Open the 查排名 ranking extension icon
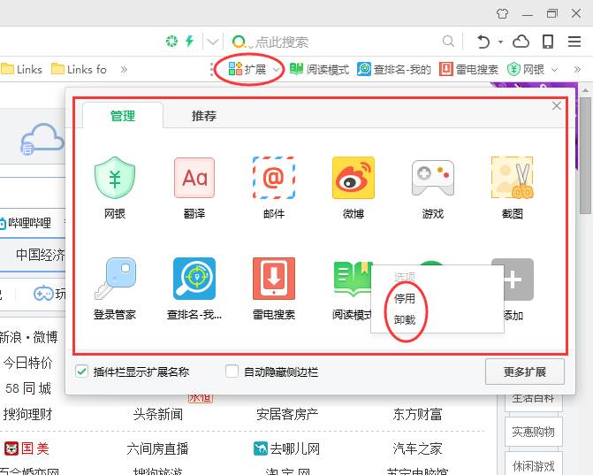 point(194,279)
